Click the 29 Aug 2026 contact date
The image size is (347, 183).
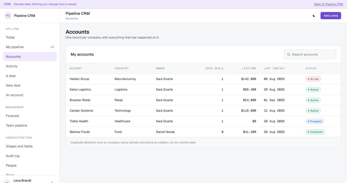(274, 89)
